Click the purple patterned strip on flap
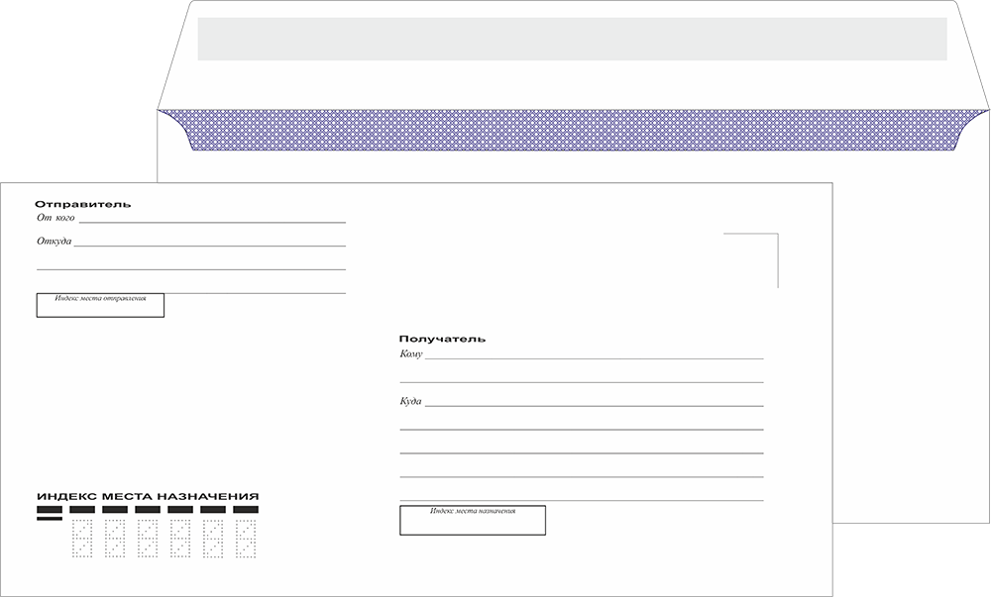The width and height of the screenshot is (991, 597). pos(573,130)
